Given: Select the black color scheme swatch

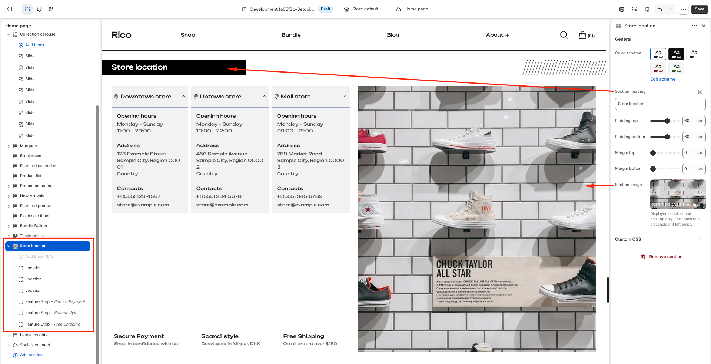Looking at the screenshot, I should coord(676,54).
